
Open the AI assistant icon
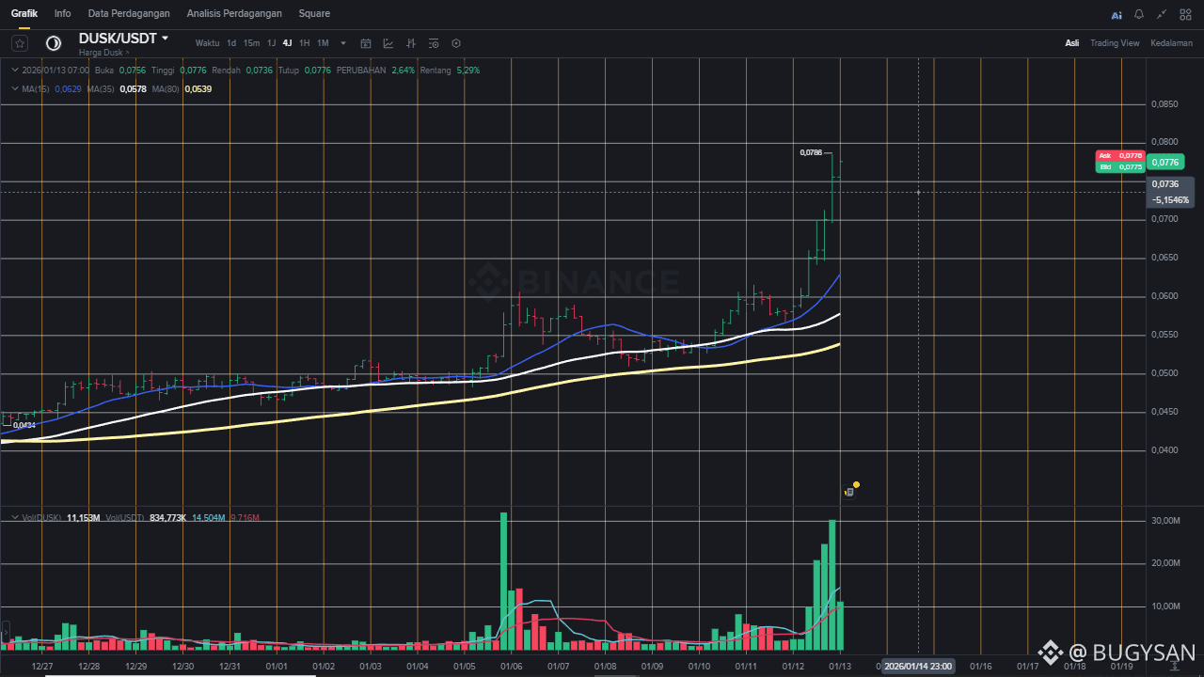coord(1117,14)
